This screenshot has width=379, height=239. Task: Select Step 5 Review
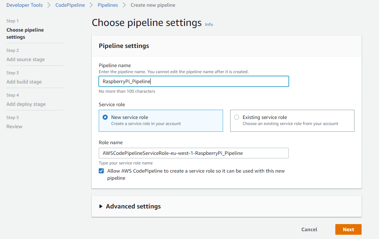tap(14, 126)
